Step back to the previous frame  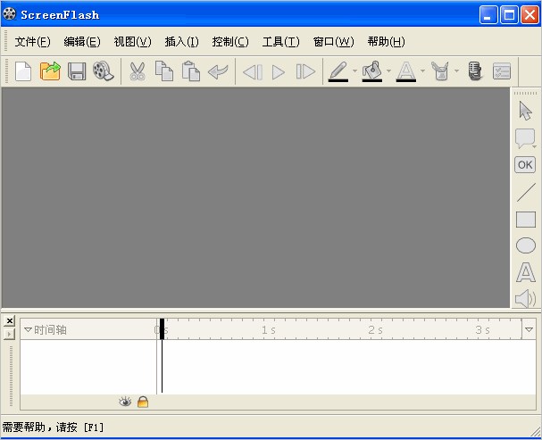coord(253,72)
